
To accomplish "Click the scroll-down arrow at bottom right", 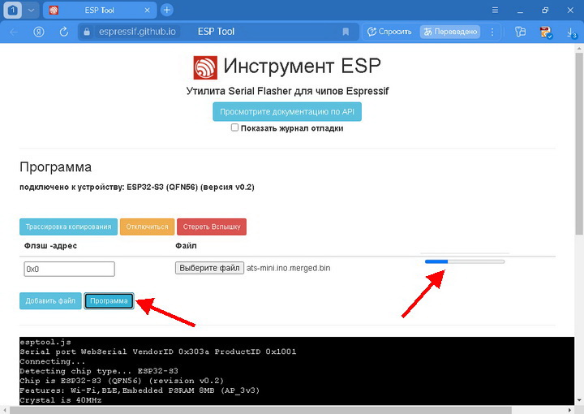I will tap(579, 401).
